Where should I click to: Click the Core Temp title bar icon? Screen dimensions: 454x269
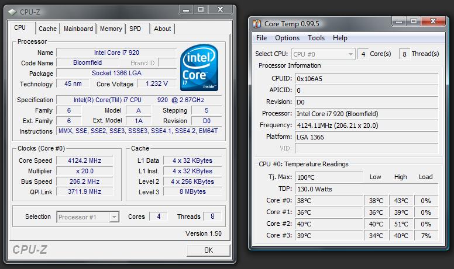[x=257, y=24]
